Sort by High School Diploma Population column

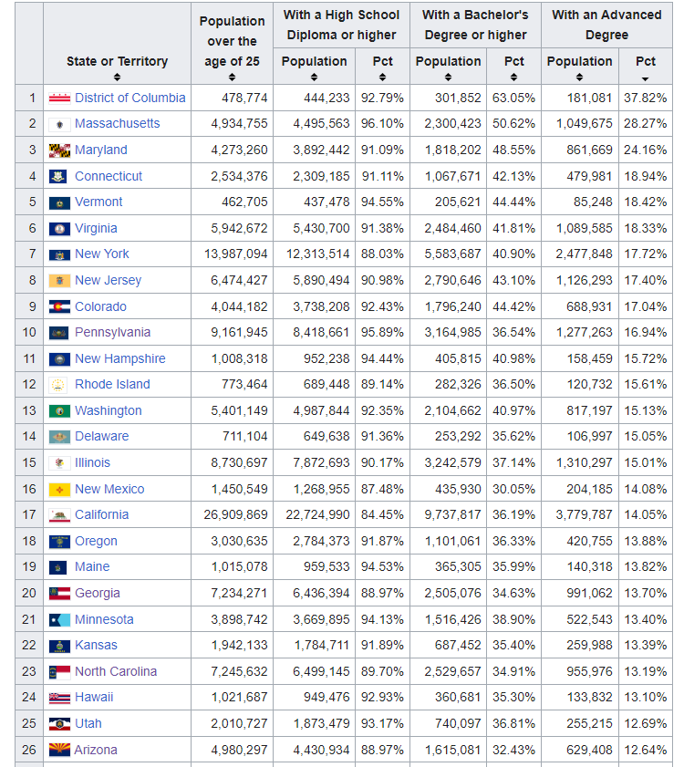tap(314, 78)
